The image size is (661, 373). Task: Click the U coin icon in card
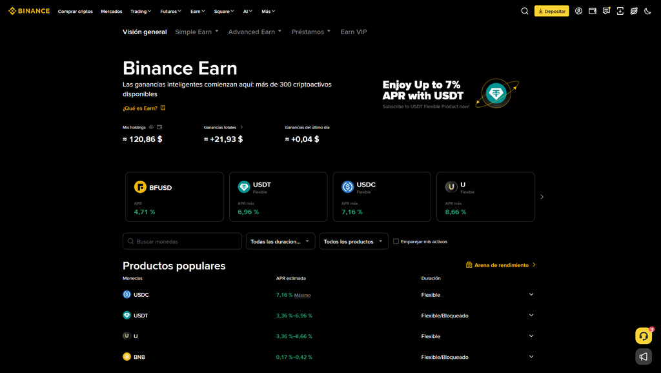coord(451,186)
